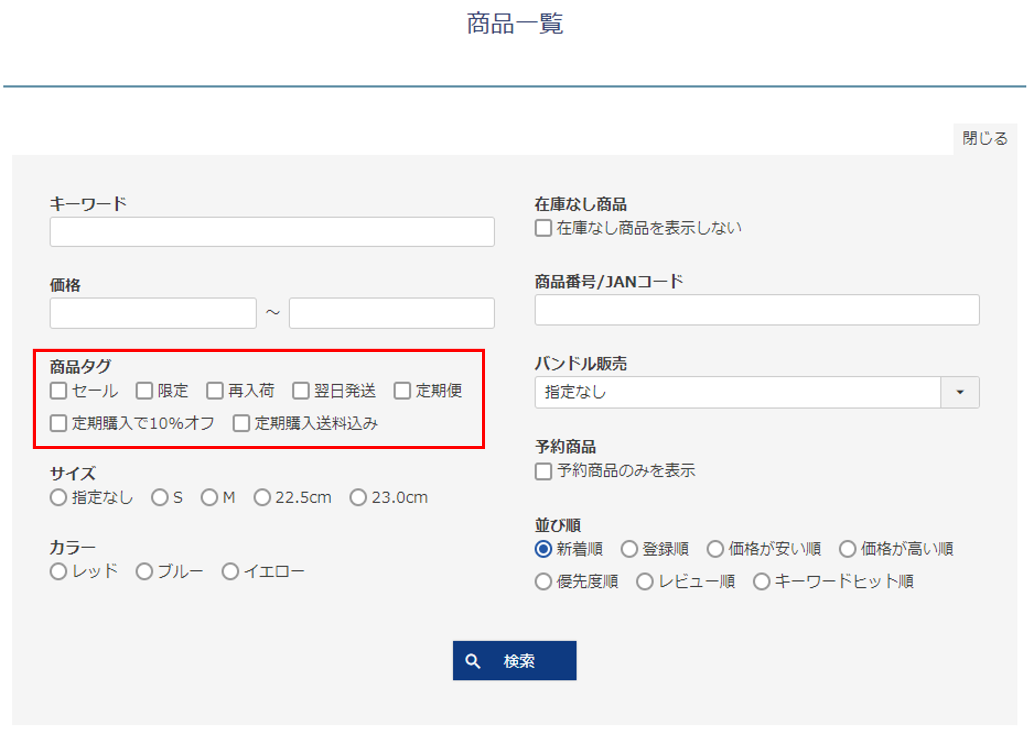Select 価格が安い順 sort order

[x=715, y=549]
